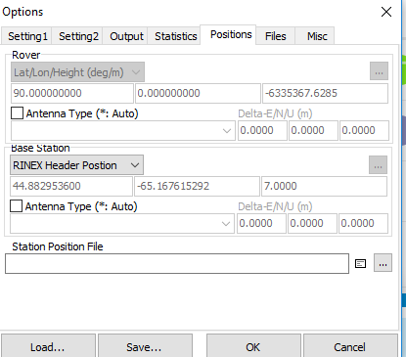Click Rover Delta-N field

[313, 131]
